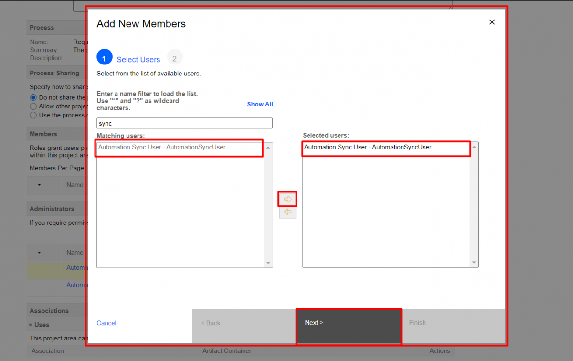The width and height of the screenshot is (573, 361).
Task: Open the Administrators table dropdown arrow
Action: [x=39, y=252]
